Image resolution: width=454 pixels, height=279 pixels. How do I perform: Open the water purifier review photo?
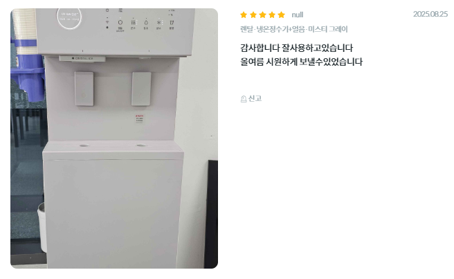114,138
